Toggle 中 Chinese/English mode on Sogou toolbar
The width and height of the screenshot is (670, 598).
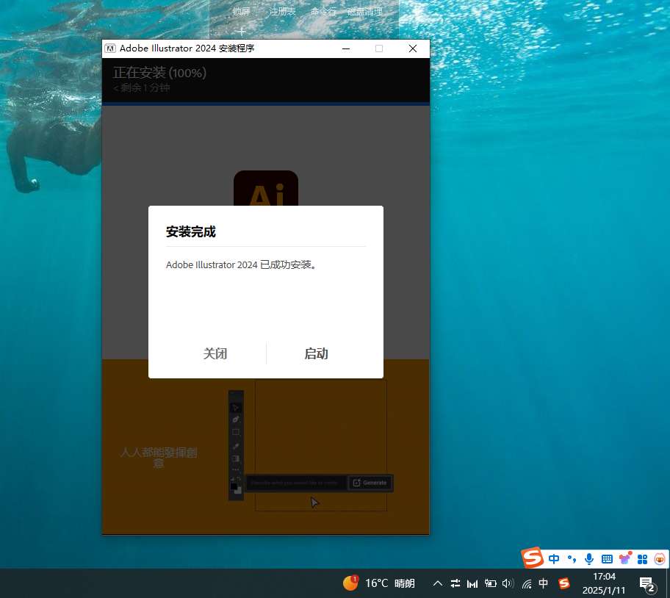[x=554, y=559]
